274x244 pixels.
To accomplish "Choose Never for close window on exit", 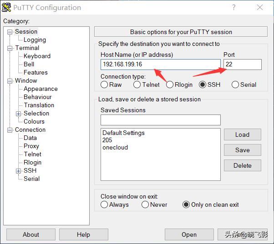I will pos(145,205).
